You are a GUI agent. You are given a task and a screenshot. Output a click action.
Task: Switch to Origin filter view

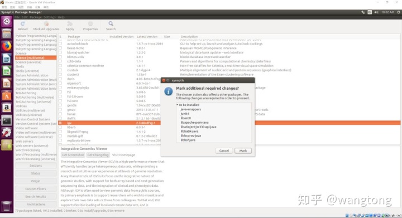coord(36,181)
